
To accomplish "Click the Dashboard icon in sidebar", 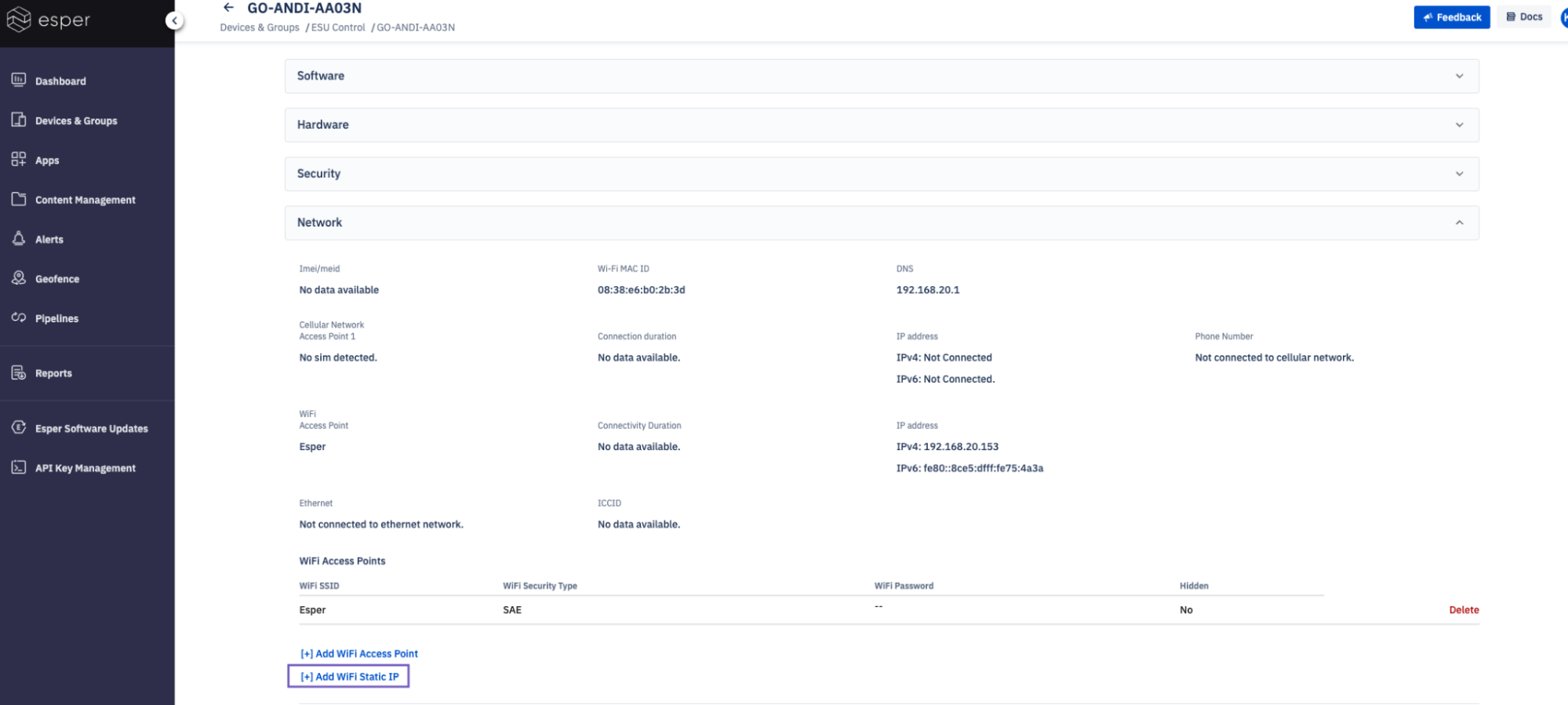I will point(19,80).
